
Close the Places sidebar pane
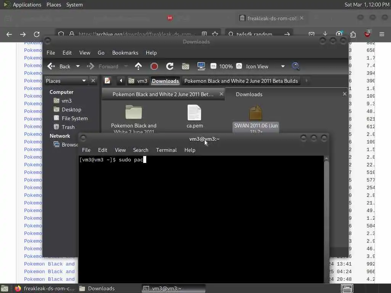point(93,80)
